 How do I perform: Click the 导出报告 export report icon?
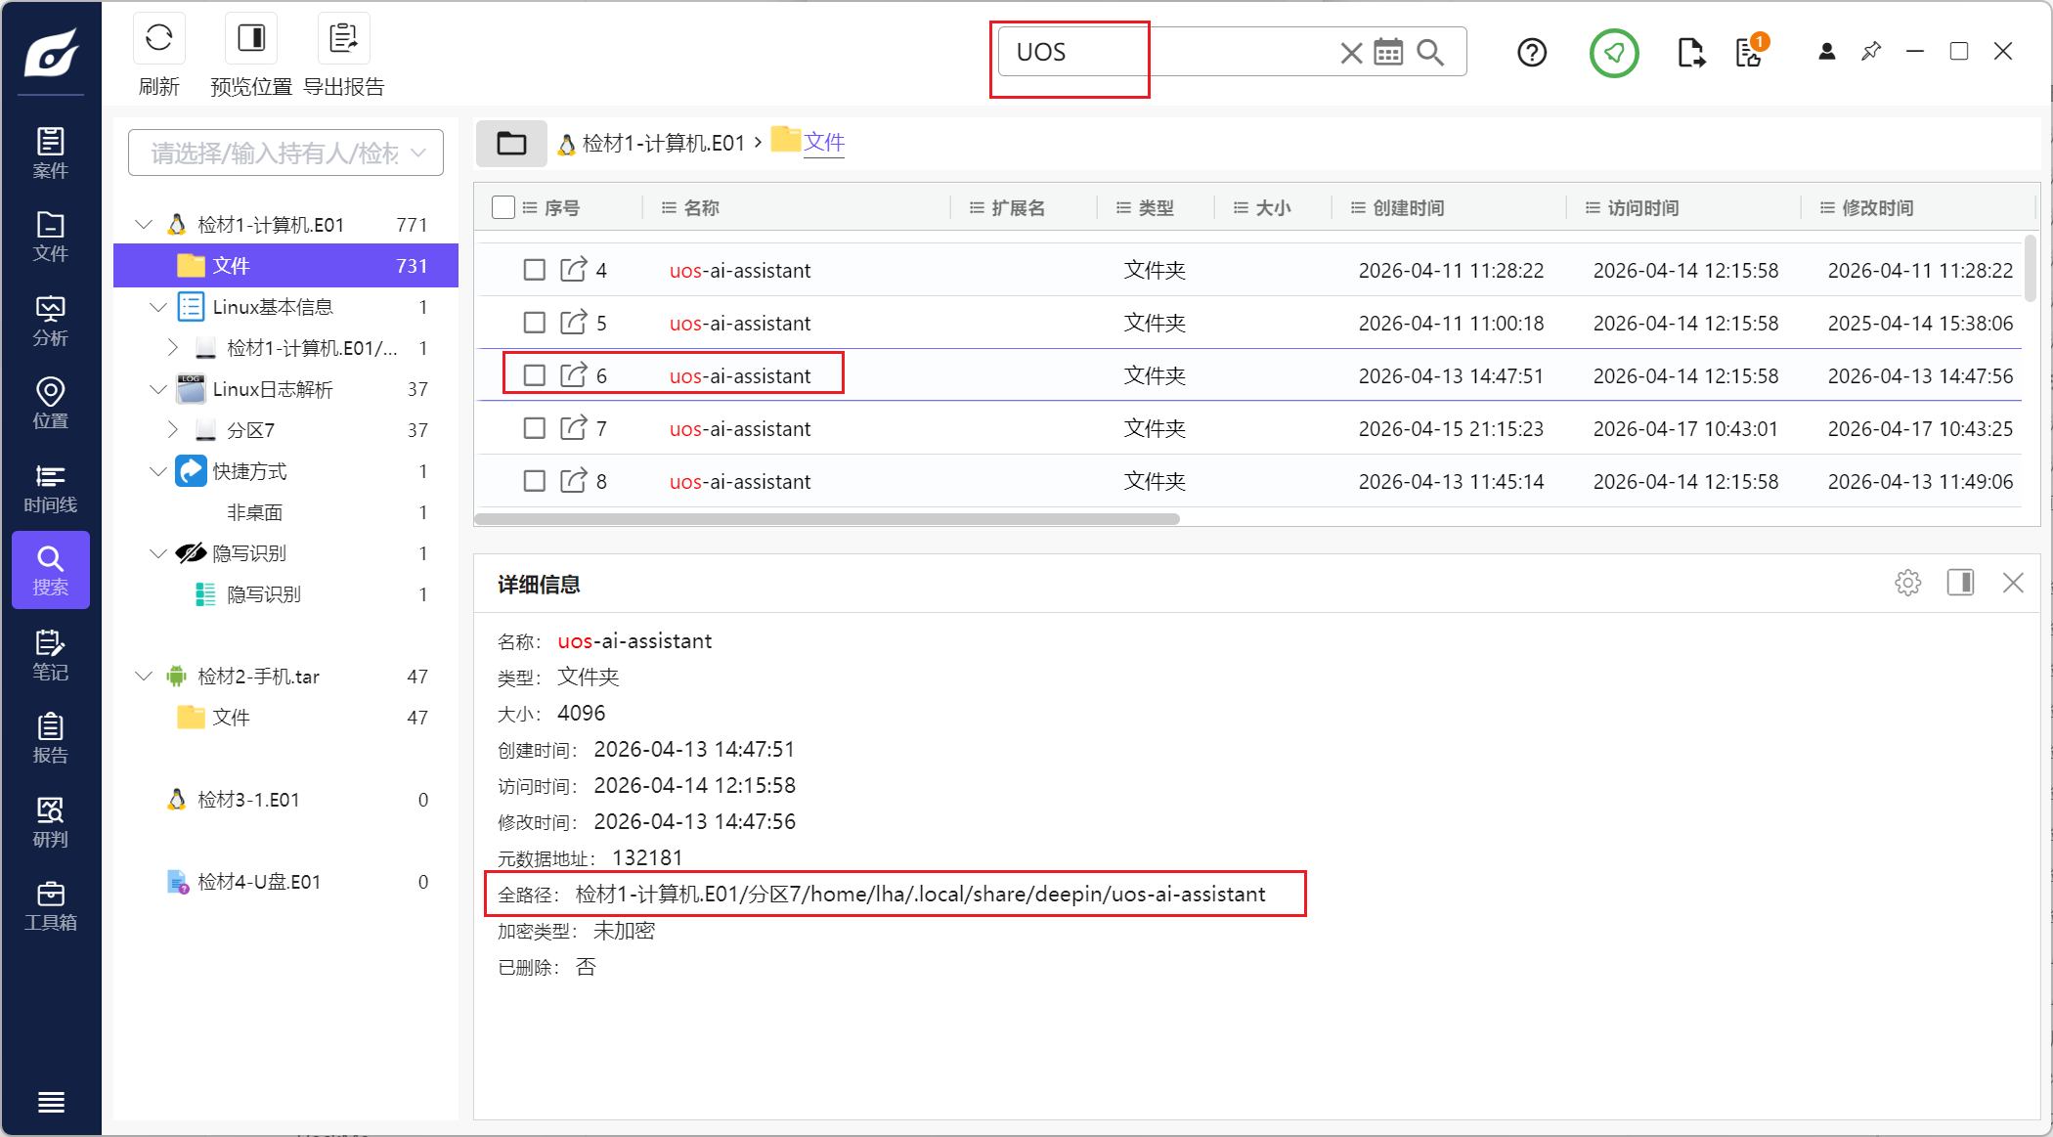click(344, 38)
